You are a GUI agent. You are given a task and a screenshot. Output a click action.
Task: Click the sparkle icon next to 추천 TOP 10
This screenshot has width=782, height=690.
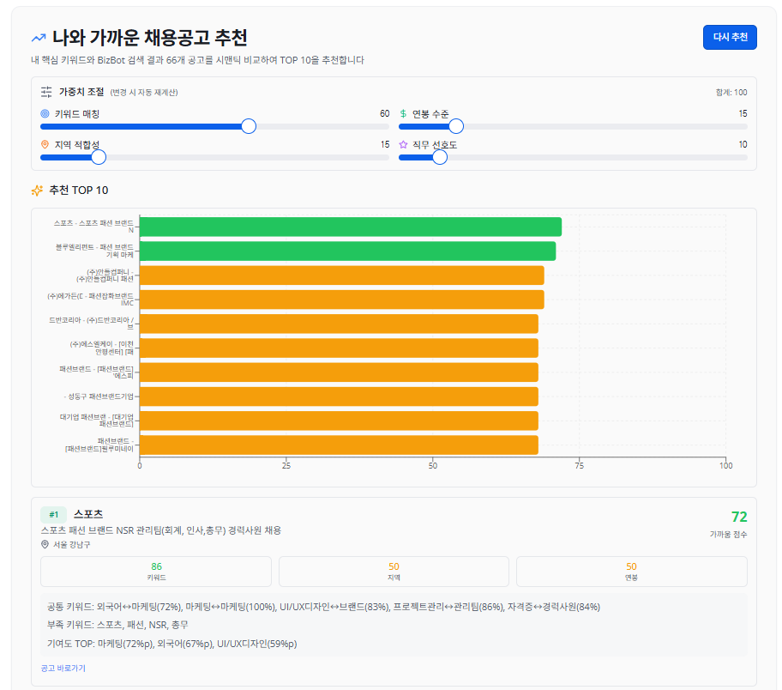coord(37,191)
